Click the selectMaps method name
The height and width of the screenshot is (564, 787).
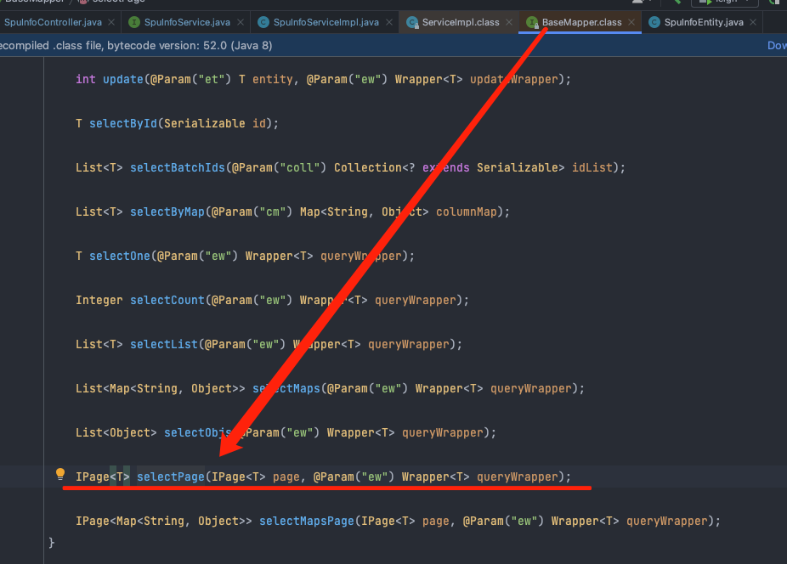286,388
